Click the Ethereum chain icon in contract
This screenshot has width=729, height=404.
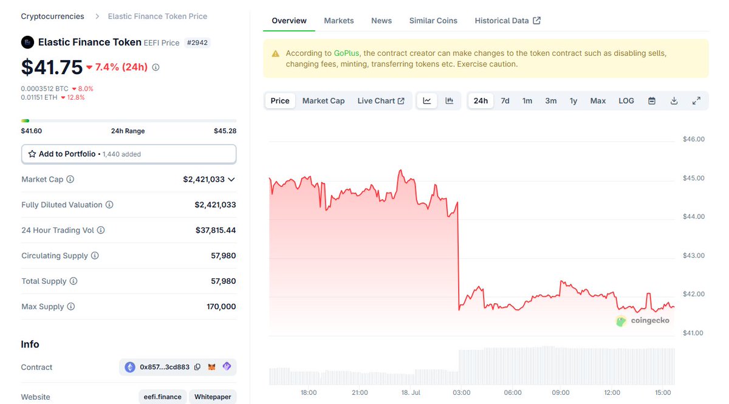(x=130, y=367)
